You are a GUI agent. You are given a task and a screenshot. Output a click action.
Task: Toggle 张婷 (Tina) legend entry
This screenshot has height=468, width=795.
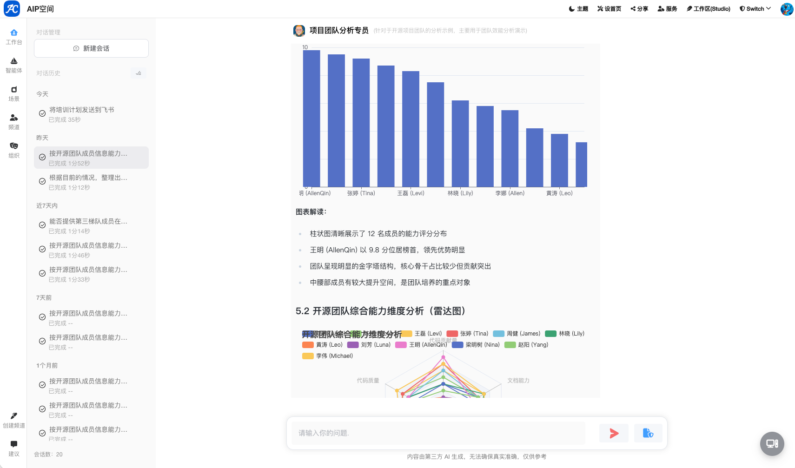[468, 334]
